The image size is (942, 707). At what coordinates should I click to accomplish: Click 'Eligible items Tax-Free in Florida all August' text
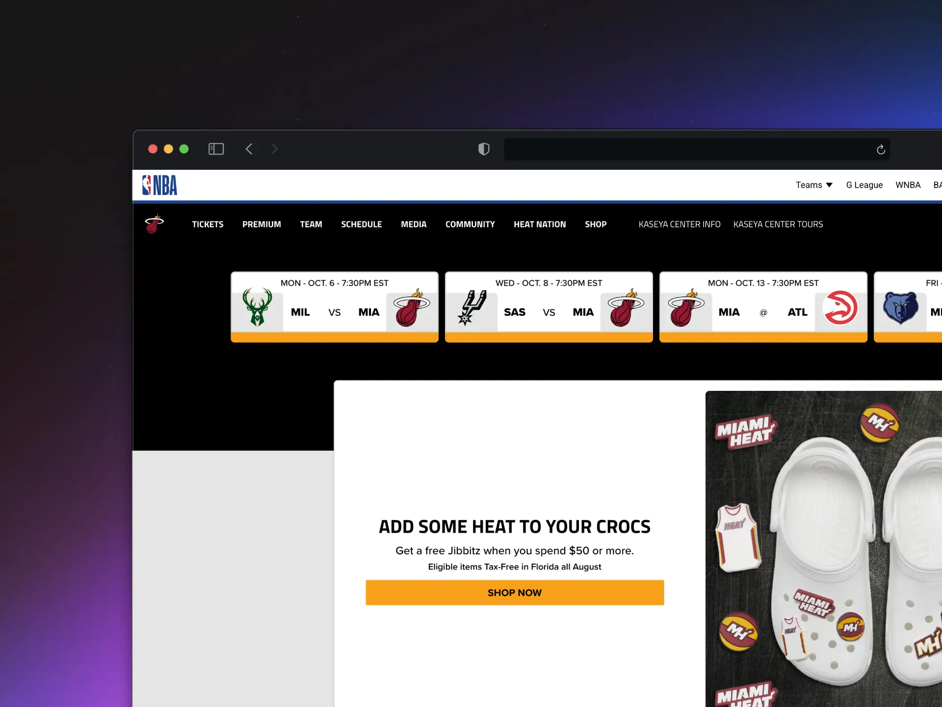tap(515, 567)
